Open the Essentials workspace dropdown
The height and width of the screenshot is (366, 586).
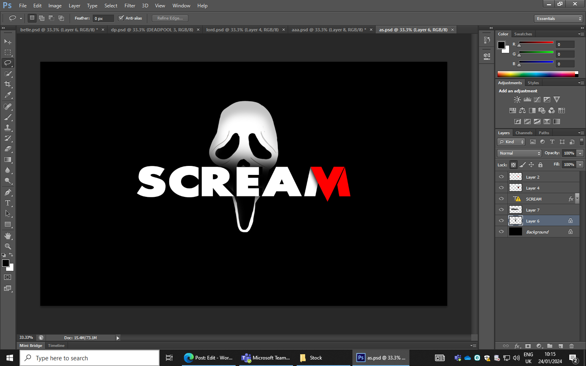click(559, 19)
